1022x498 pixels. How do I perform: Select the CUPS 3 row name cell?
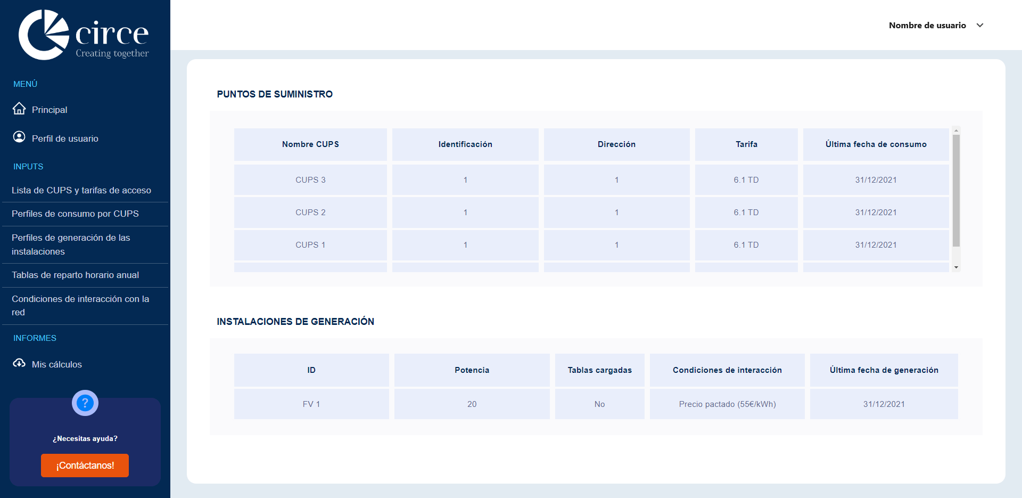click(x=310, y=180)
